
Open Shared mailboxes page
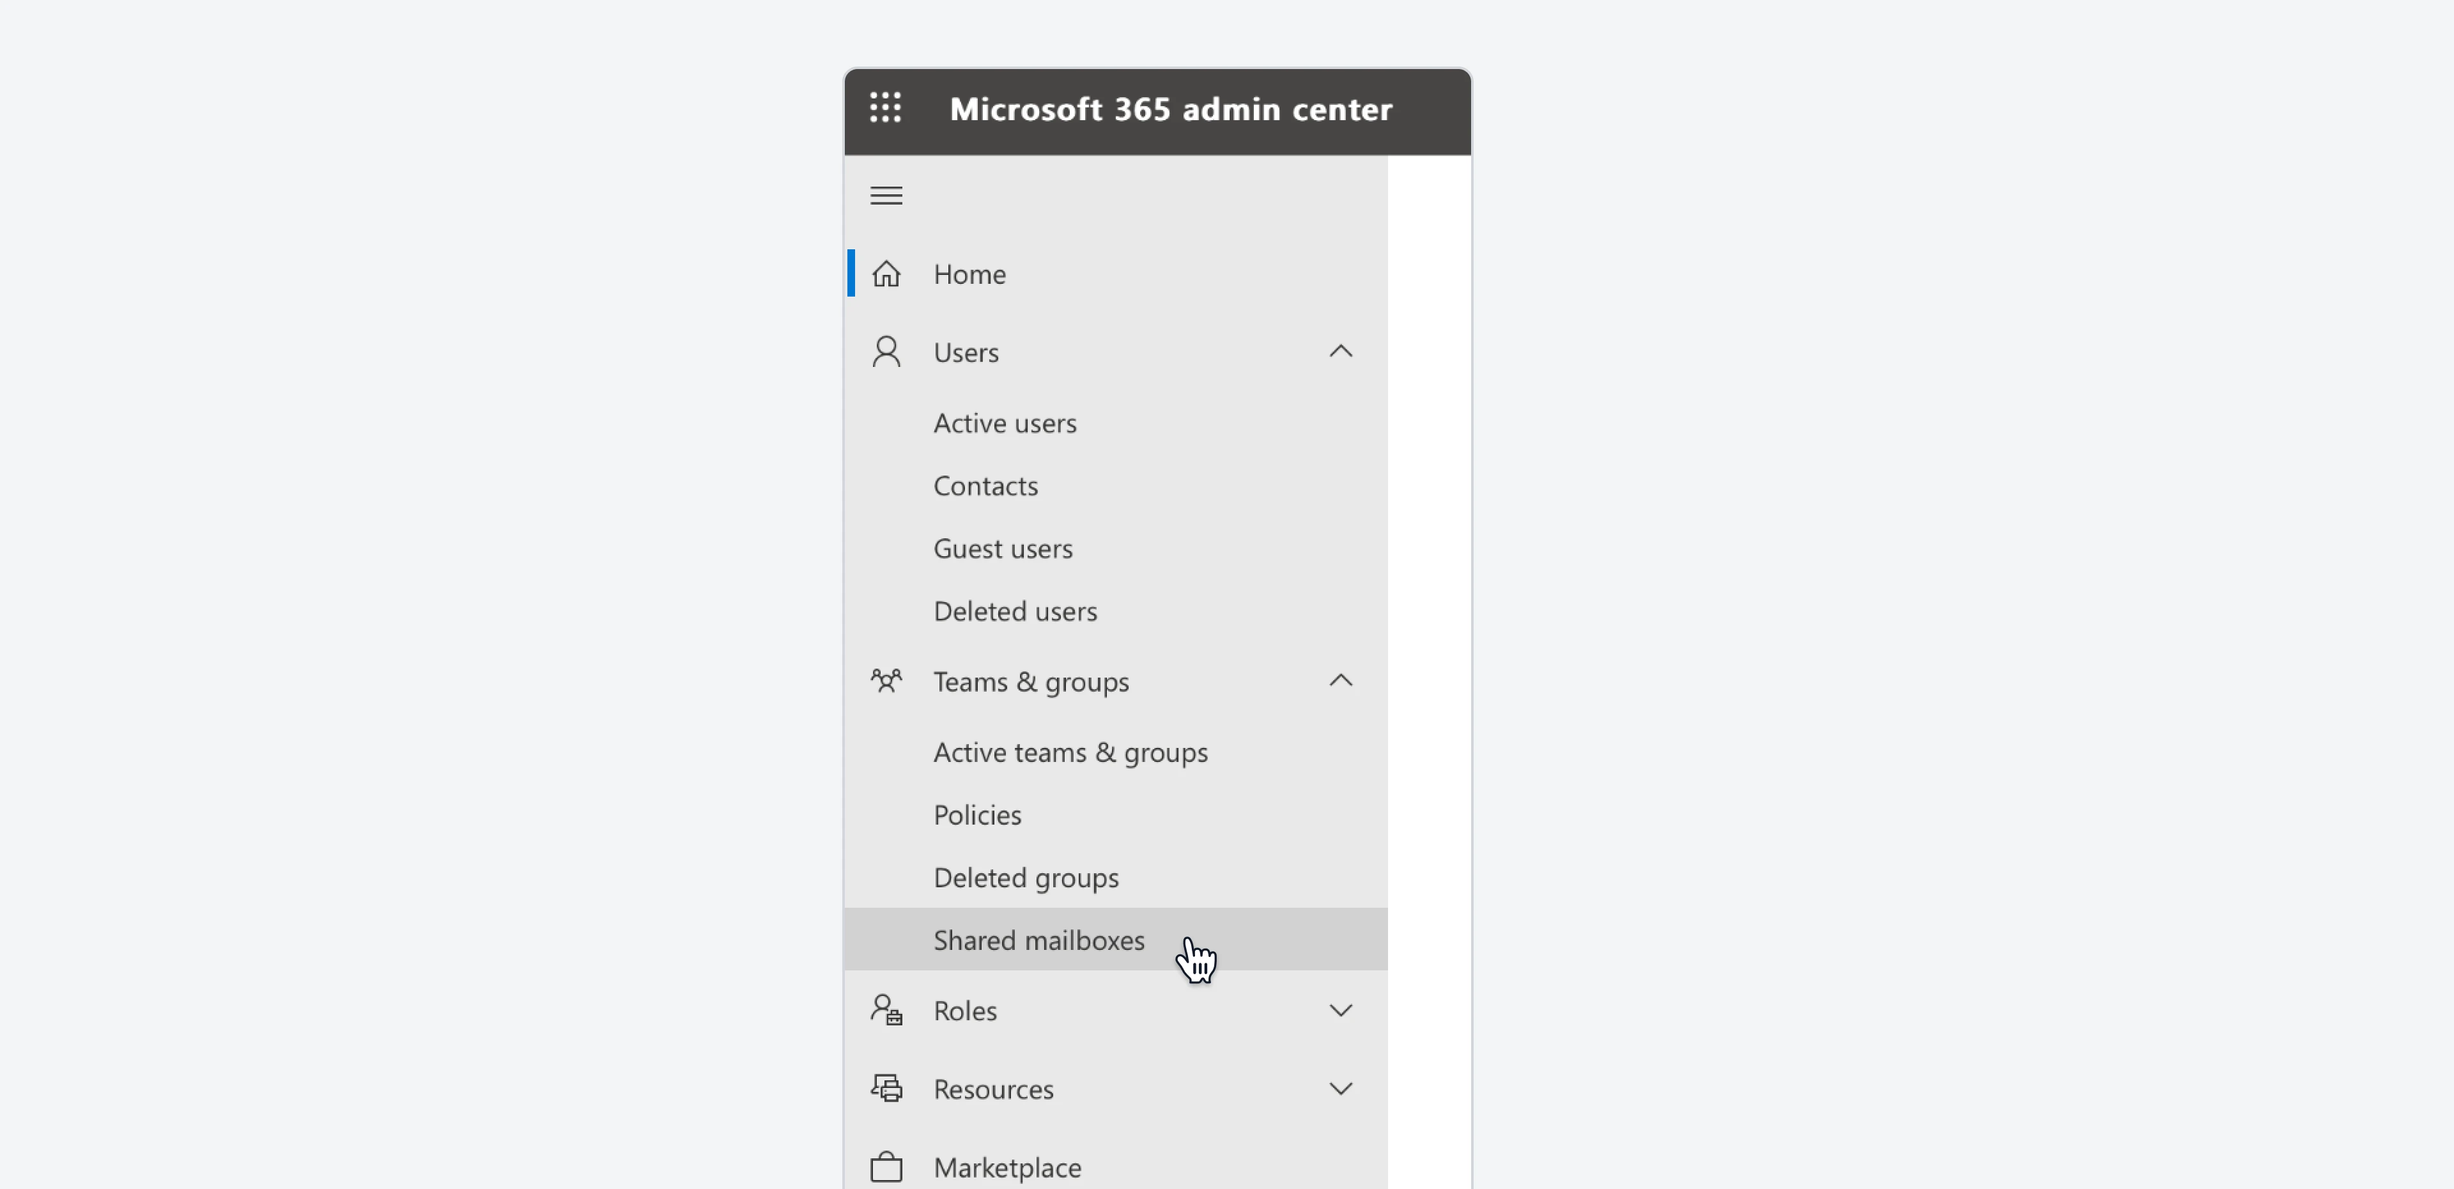[1038, 940]
